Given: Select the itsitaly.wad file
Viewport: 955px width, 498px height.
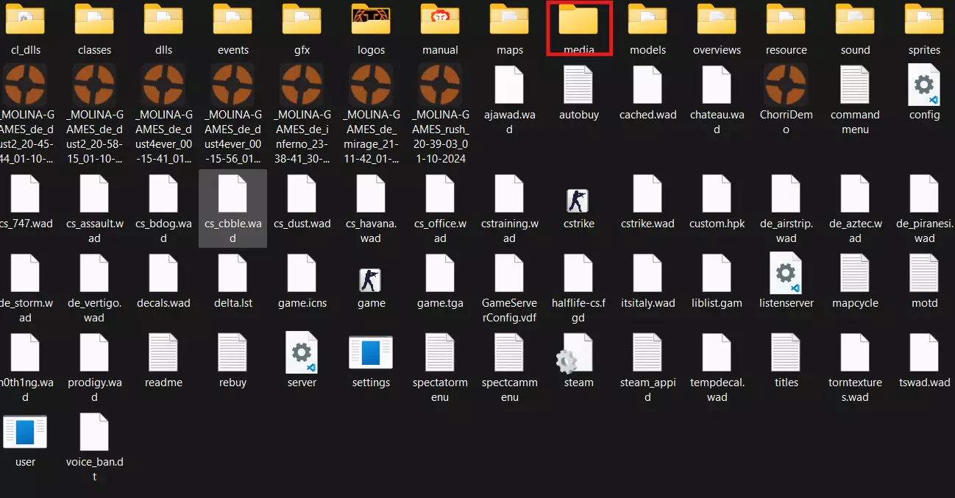Looking at the screenshot, I should [x=647, y=280].
